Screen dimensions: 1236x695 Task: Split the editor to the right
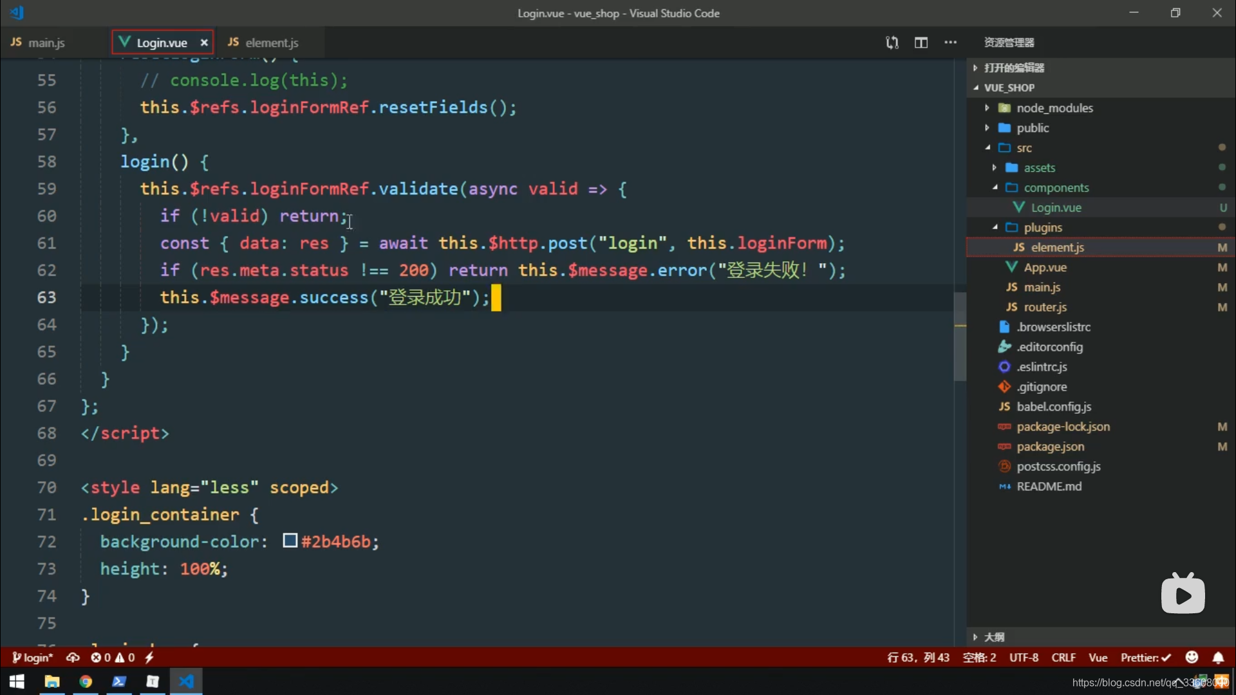coord(921,42)
